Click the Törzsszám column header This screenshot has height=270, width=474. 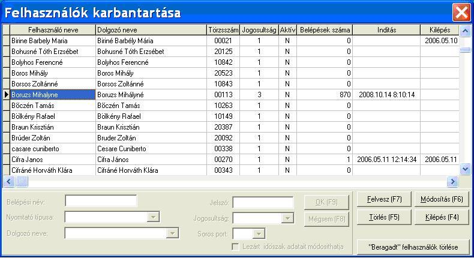click(223, 30)
